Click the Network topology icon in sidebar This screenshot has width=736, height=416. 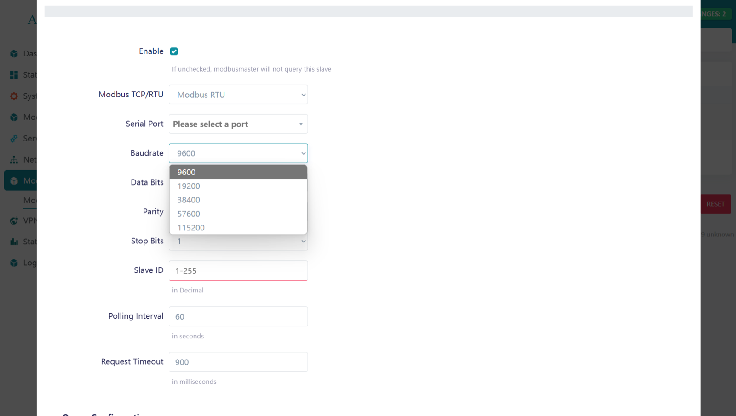[x=14, y=159]
